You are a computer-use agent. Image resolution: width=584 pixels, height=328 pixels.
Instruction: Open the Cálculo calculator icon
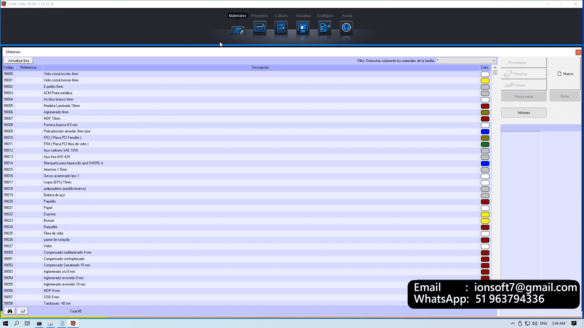pyautogui.click(x=281, y=28)
